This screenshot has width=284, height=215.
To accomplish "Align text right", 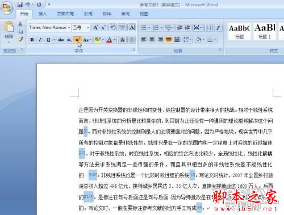I will pos(160,40).
